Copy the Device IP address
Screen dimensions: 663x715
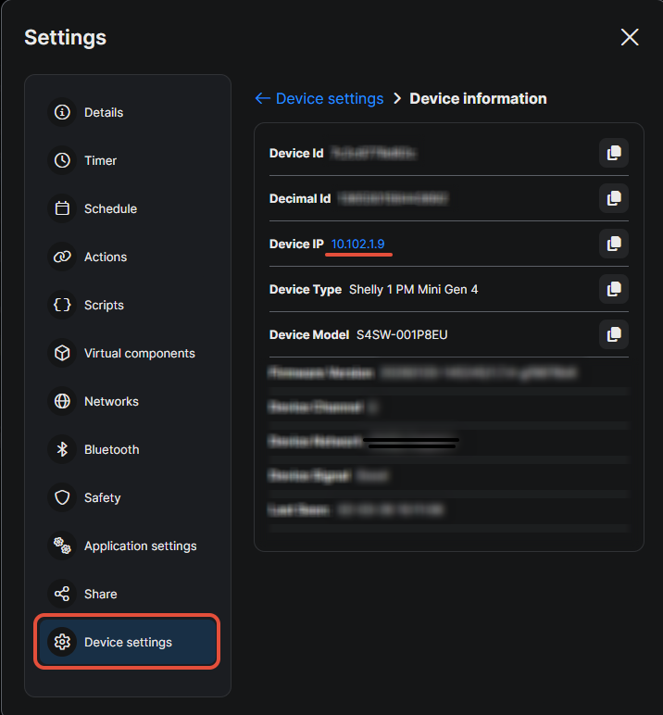point(613,244)
